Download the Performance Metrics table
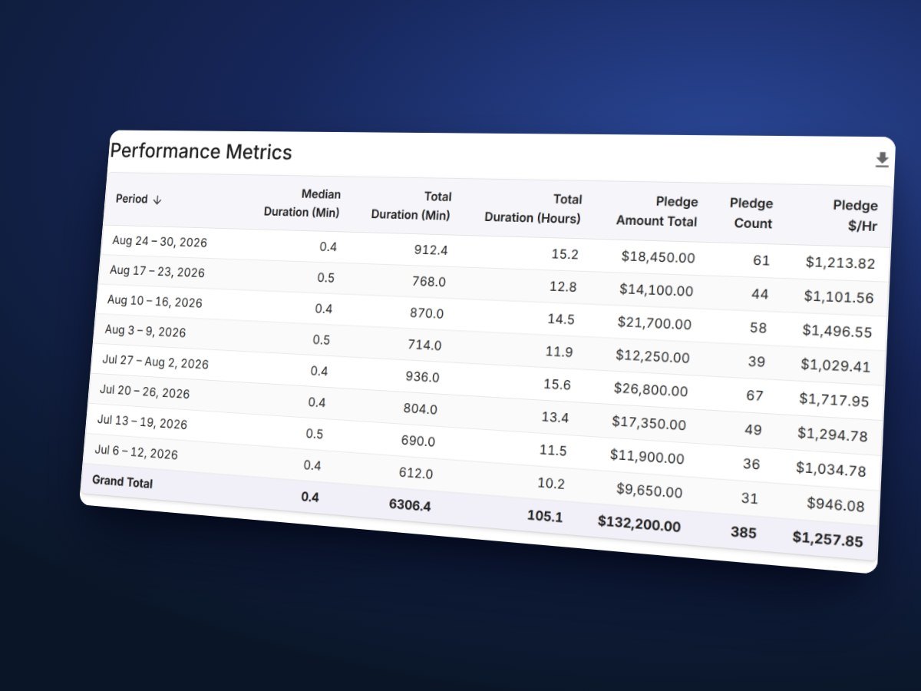 tap(882, 160)
